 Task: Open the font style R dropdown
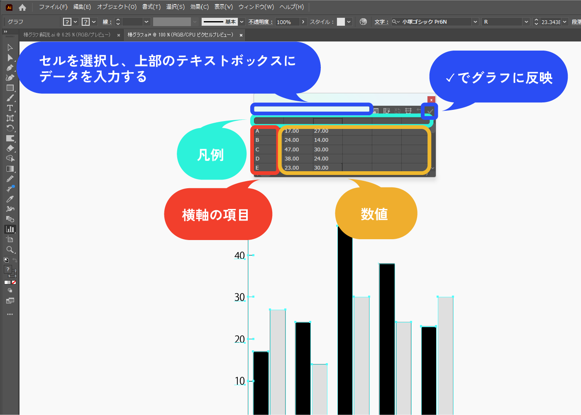click(x=526, y=22)
